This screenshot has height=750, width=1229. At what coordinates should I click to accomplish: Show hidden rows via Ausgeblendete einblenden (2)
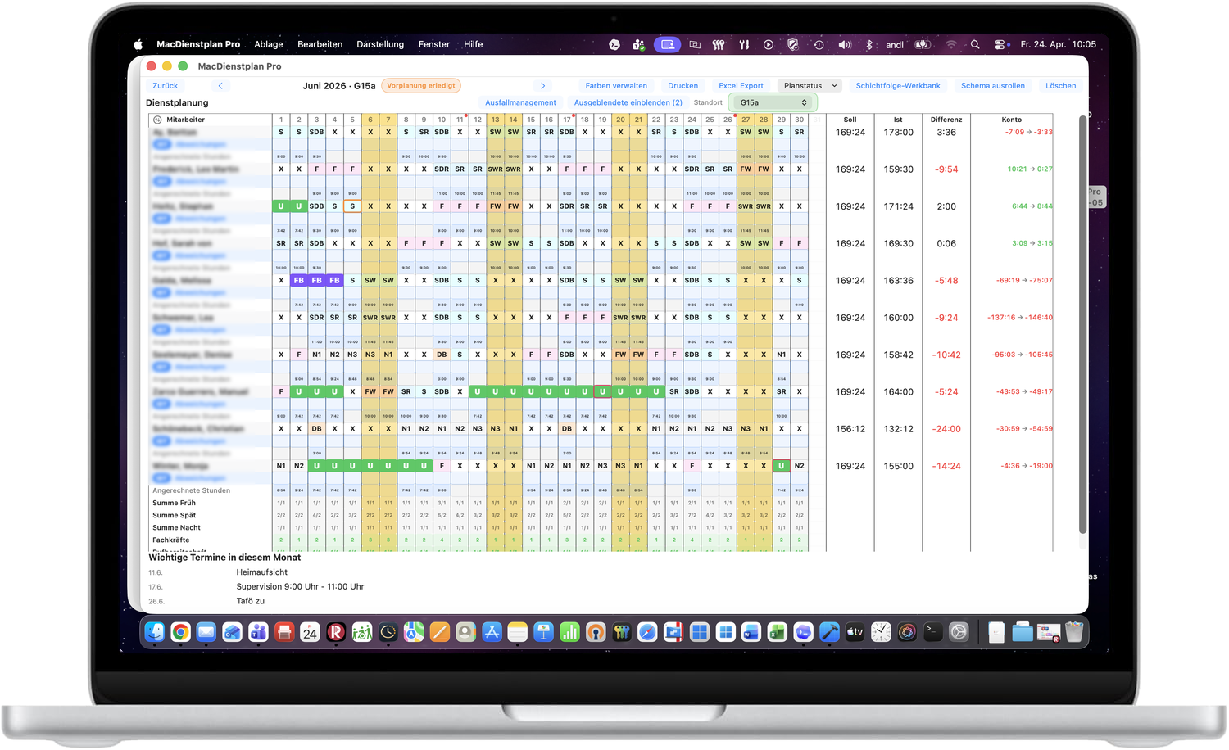(x=627, y=102)
